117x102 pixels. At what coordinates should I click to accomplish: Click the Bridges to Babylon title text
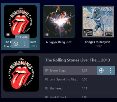[x=97, y=42]
